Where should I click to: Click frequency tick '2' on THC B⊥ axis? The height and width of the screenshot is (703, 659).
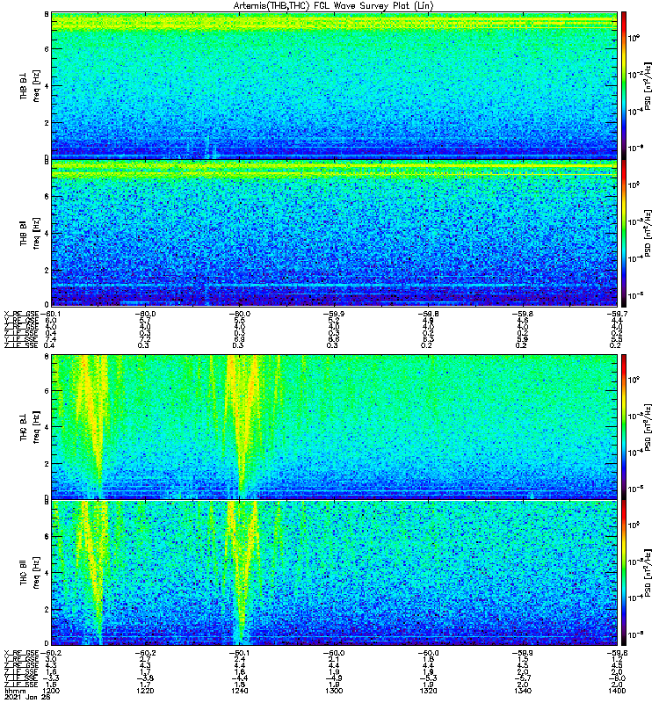click(x=47, y=464)
